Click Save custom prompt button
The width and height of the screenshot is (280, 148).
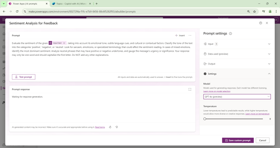point(238,140)
